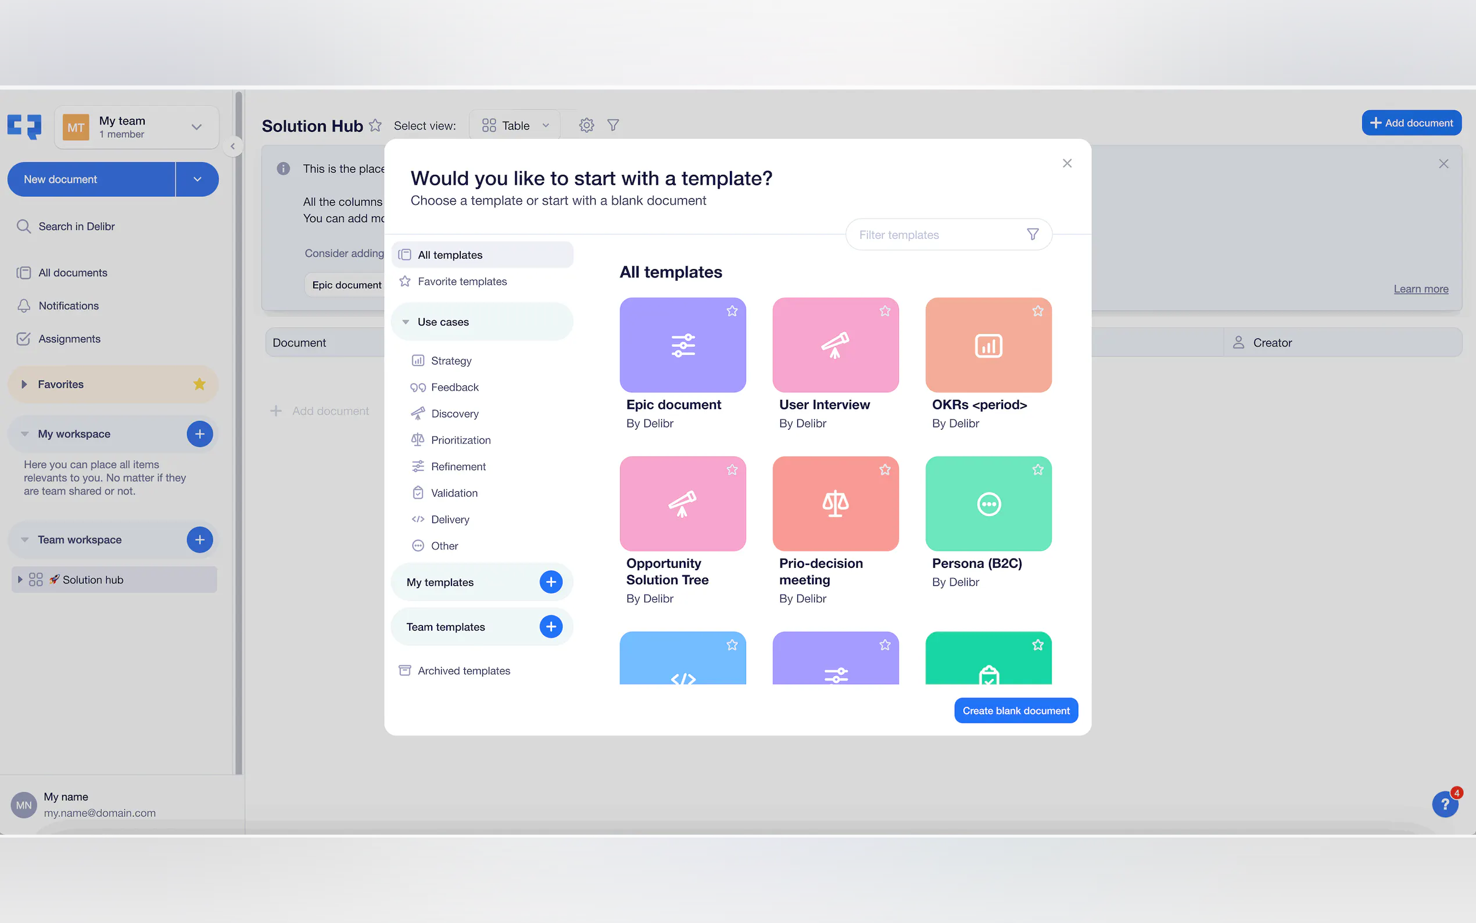Screen dimensions: 1476x923
Task: Switch to Favorite templates
Action: click(462, 281)
